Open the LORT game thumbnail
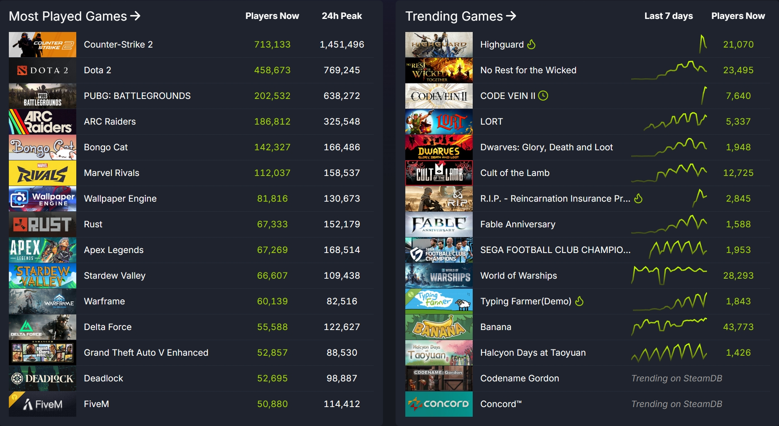 point(439,122)
